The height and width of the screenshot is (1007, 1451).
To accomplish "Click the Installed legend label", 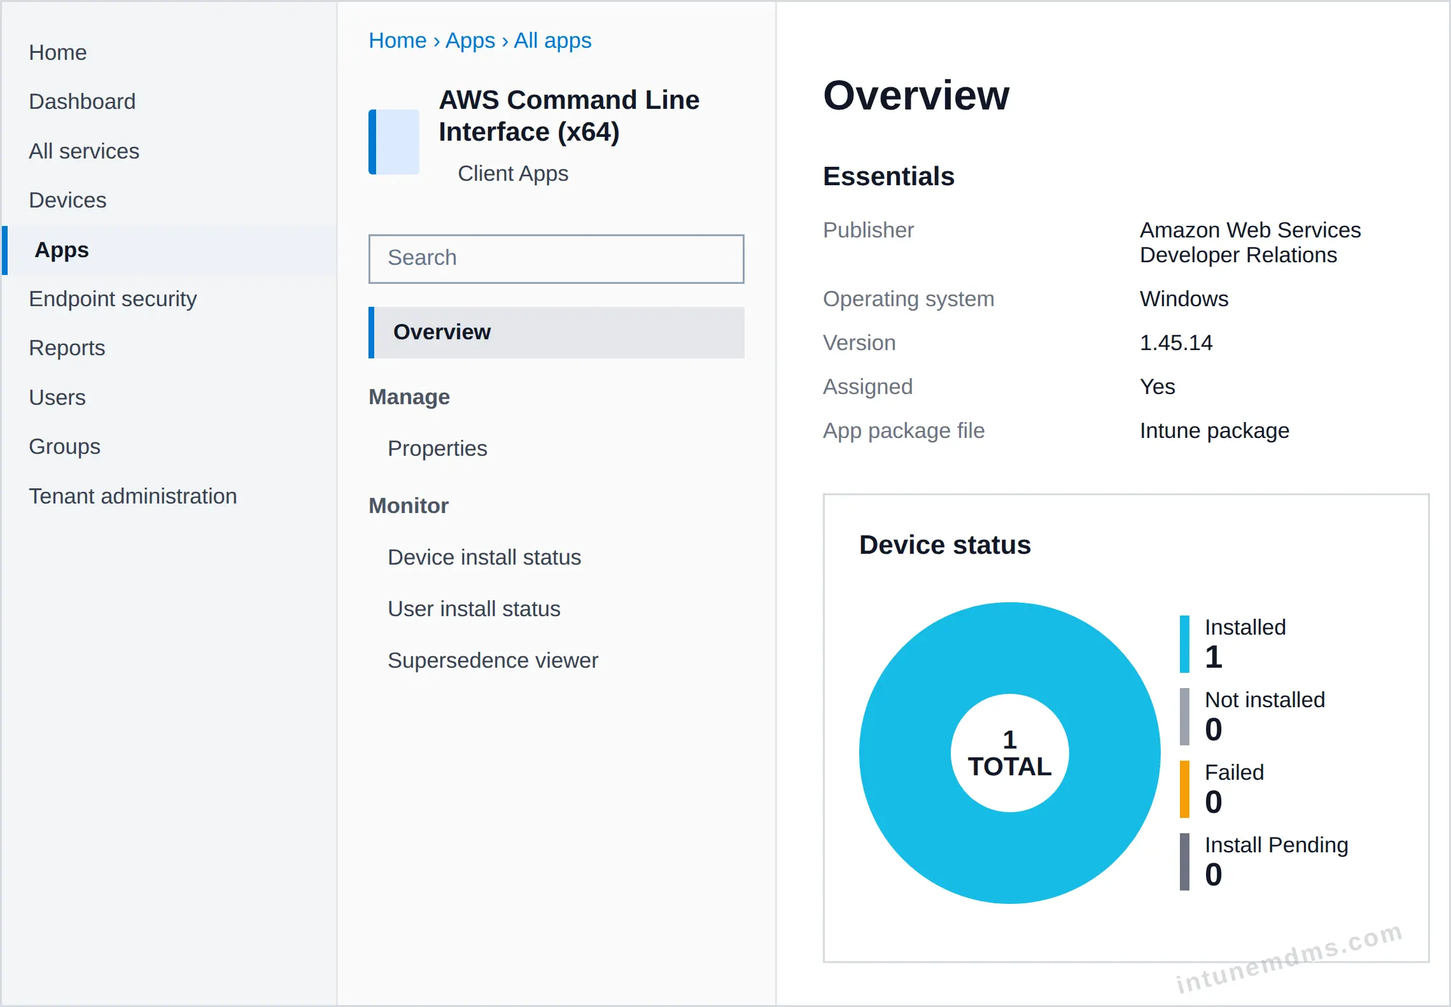I will click(x=1245, y=627).
